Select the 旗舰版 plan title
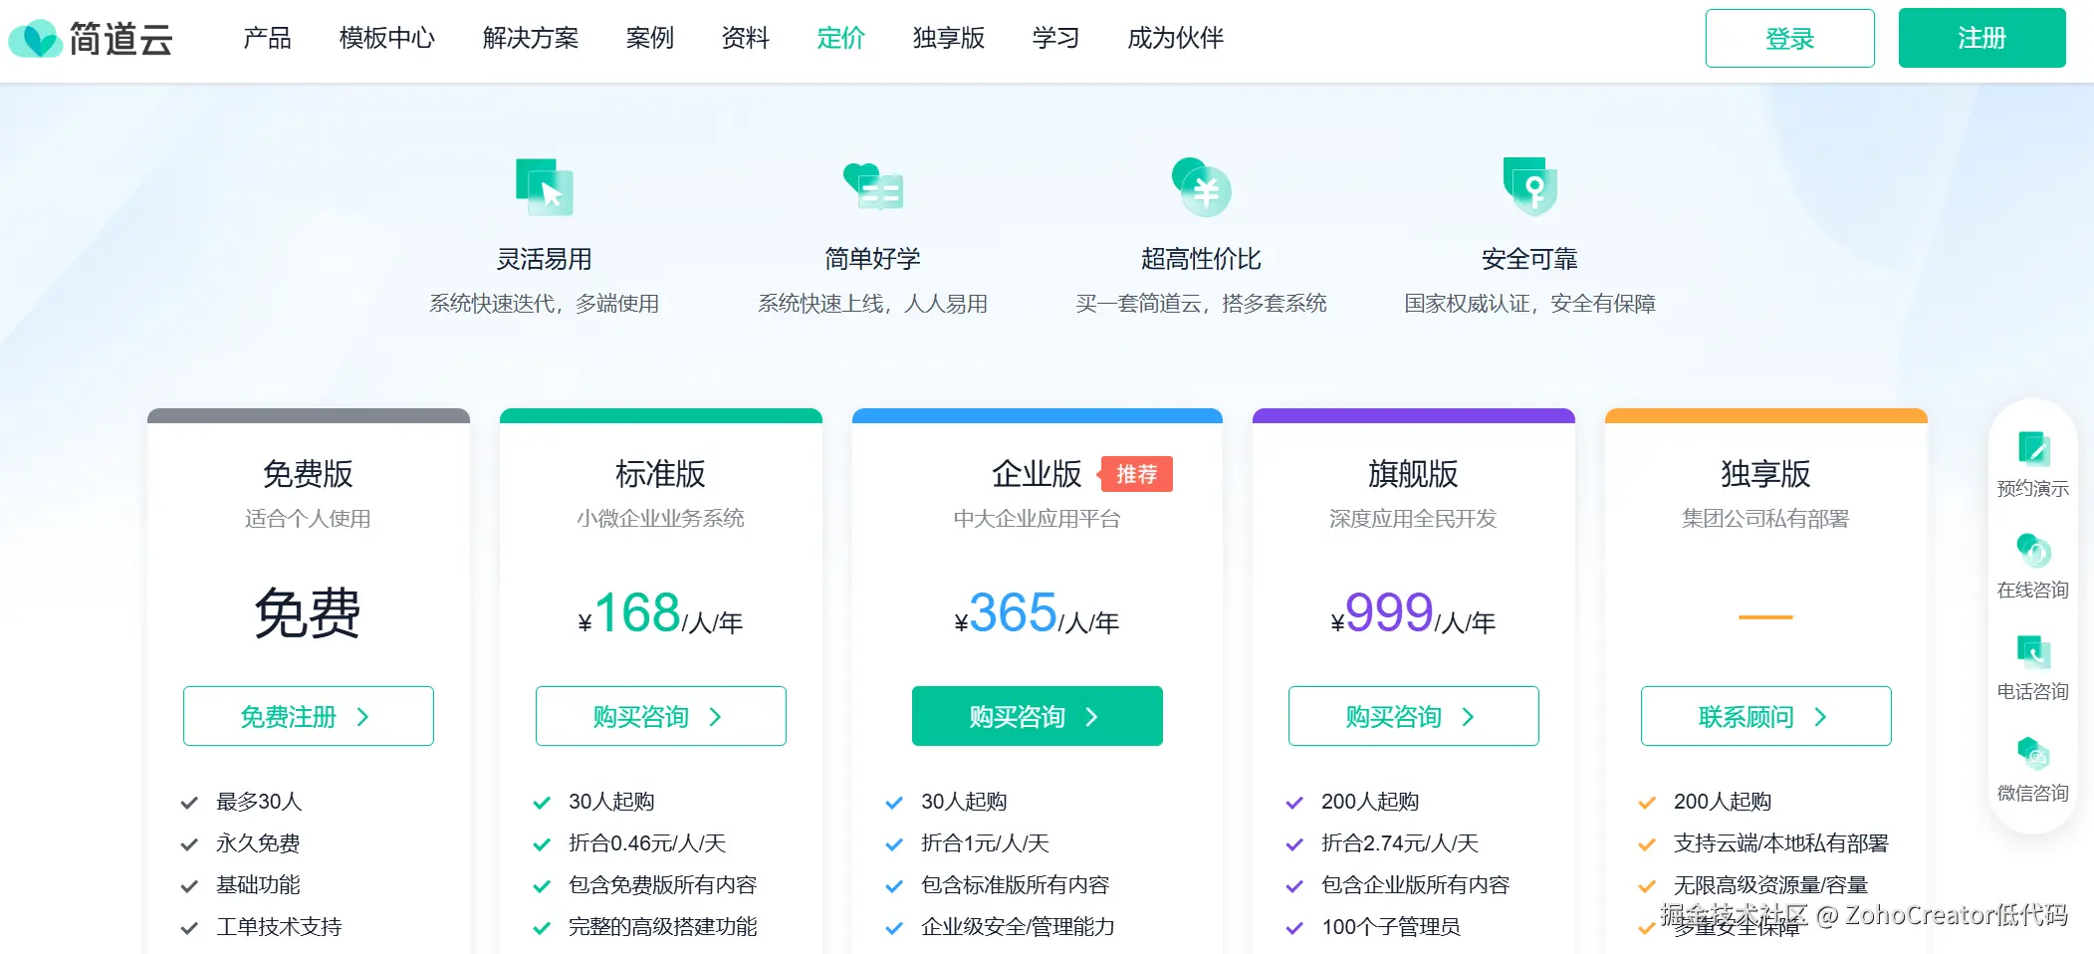This screenshot has height=954, width=2094. point(1413,474)
